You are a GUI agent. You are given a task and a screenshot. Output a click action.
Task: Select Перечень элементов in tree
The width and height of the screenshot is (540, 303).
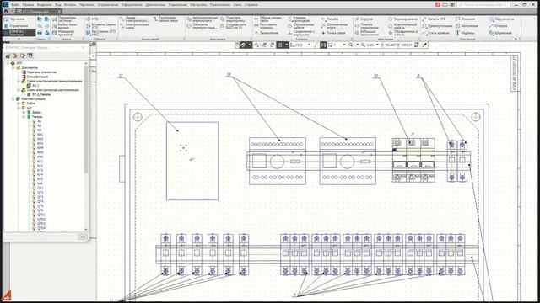click(x=41, y=72)
